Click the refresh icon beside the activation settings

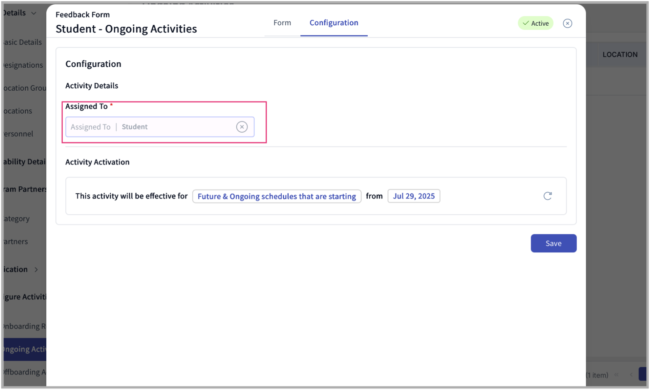(x=548, y=196)
